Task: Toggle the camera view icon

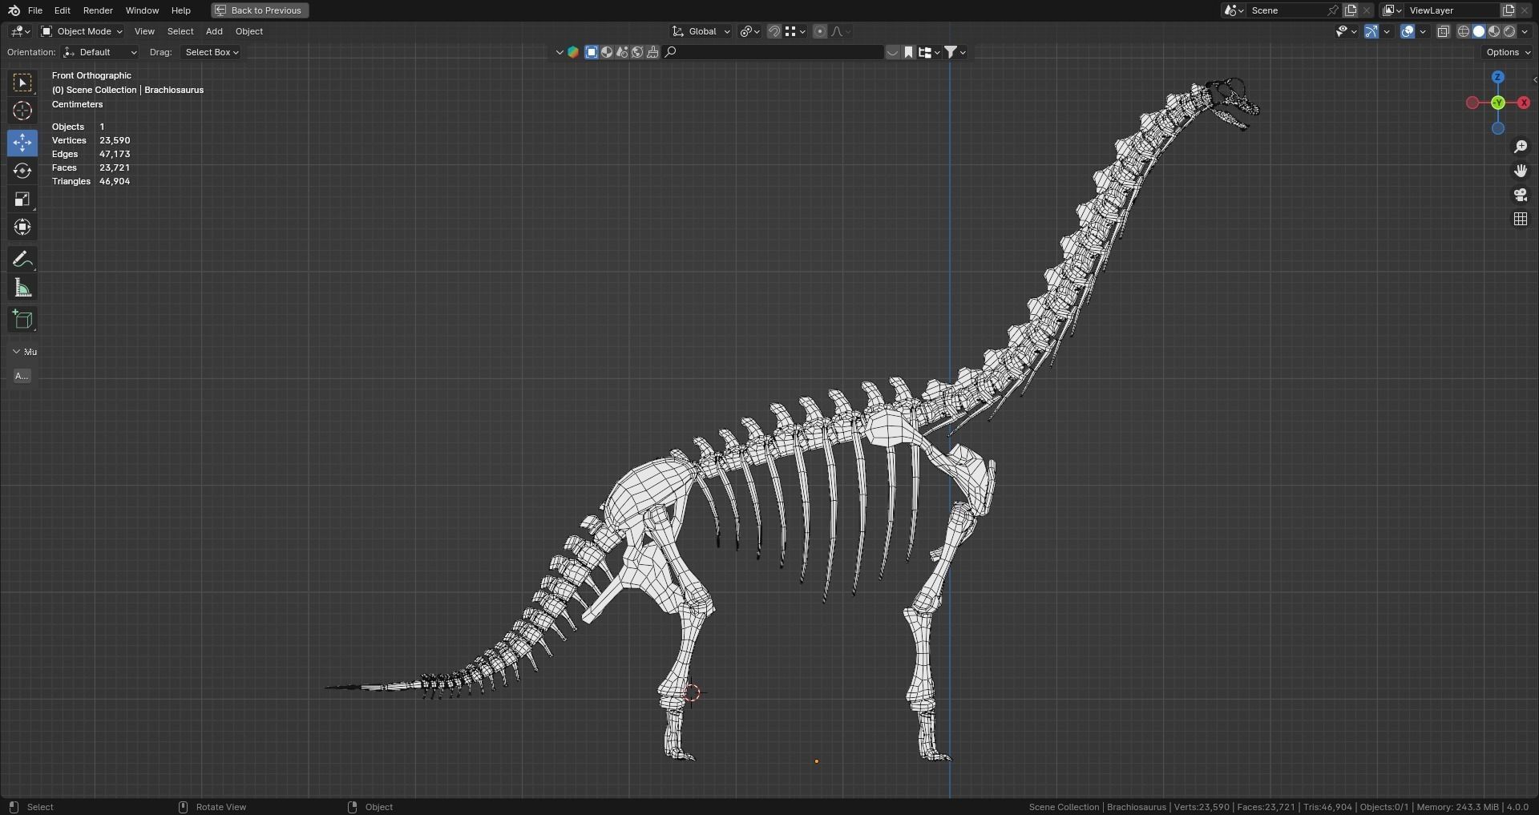Action: click(x=1521, y=195)
